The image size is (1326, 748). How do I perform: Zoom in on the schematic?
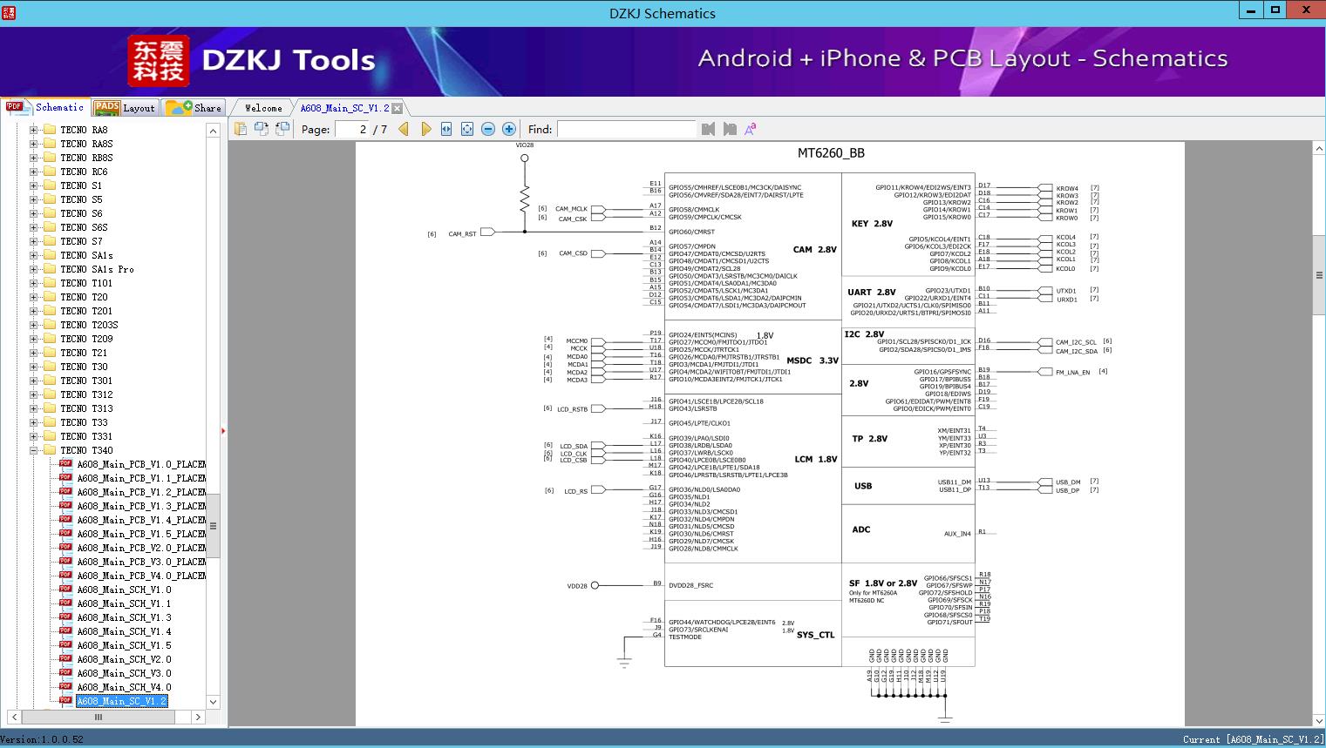(x=509, y=129)
